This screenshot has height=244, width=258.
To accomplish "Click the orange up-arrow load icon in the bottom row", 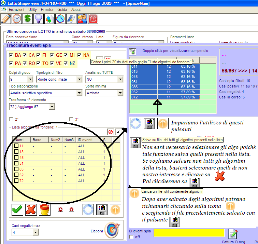I will (115, 210).
